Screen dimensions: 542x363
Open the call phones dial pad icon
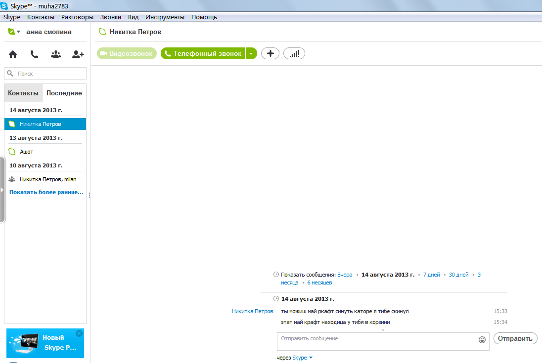34,54
